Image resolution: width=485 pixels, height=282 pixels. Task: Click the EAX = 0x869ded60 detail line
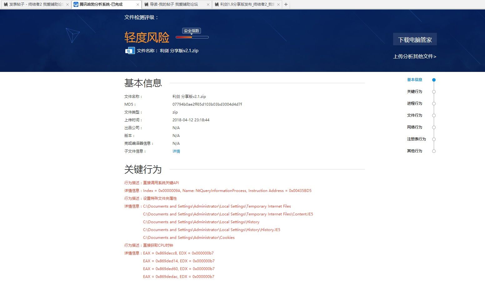pos(179,269)
